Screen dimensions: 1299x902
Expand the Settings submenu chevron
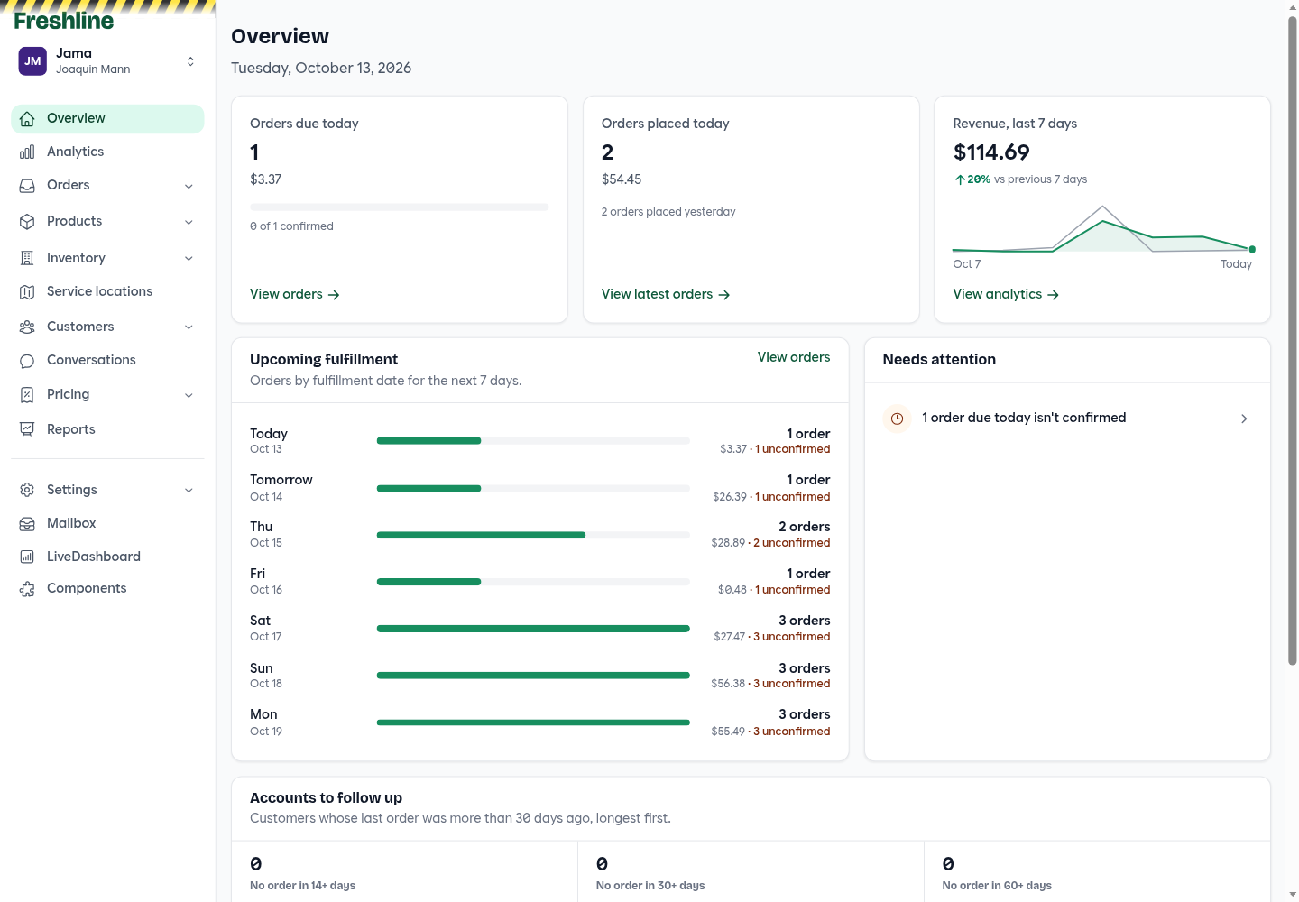click(189, 491)
